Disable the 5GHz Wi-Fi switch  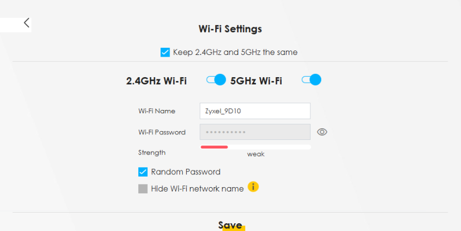point(311,80)
